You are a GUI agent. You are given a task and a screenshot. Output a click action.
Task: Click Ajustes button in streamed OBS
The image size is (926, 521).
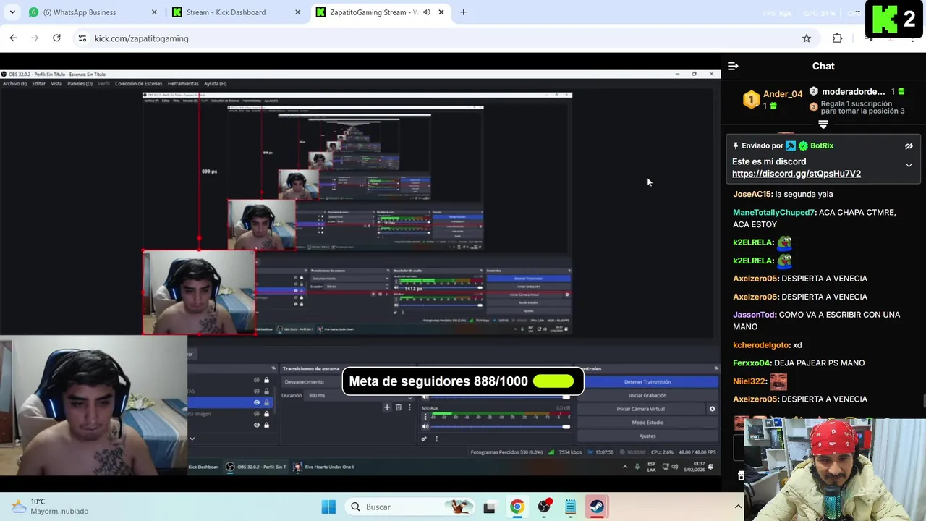[647, 436]
